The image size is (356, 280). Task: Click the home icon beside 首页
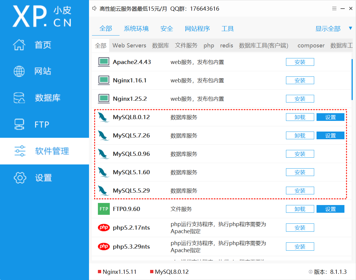click(20, 45)
